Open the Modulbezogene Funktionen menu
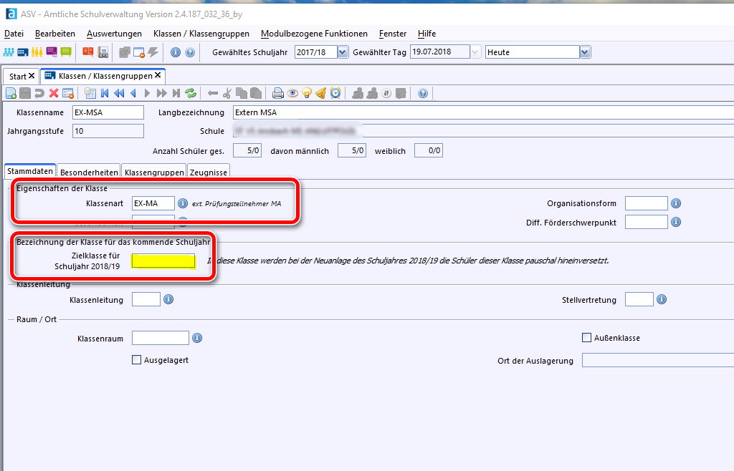 [314, 34]
